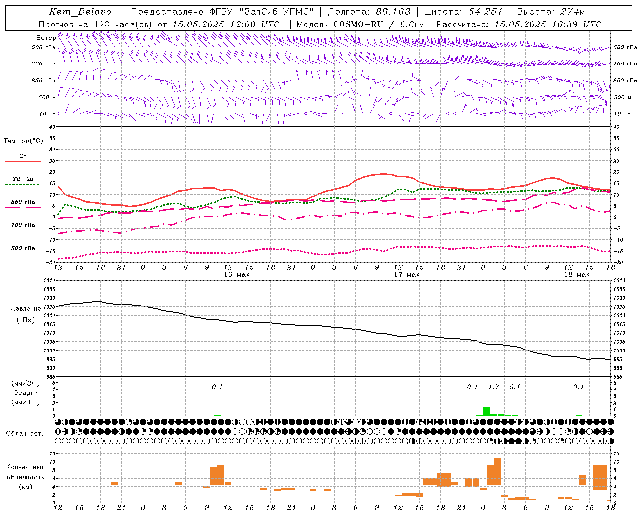This screenshot has width=640, height=512.
Task: Click the elevation label Высота: 274м
Action: (x=551, y=12)
